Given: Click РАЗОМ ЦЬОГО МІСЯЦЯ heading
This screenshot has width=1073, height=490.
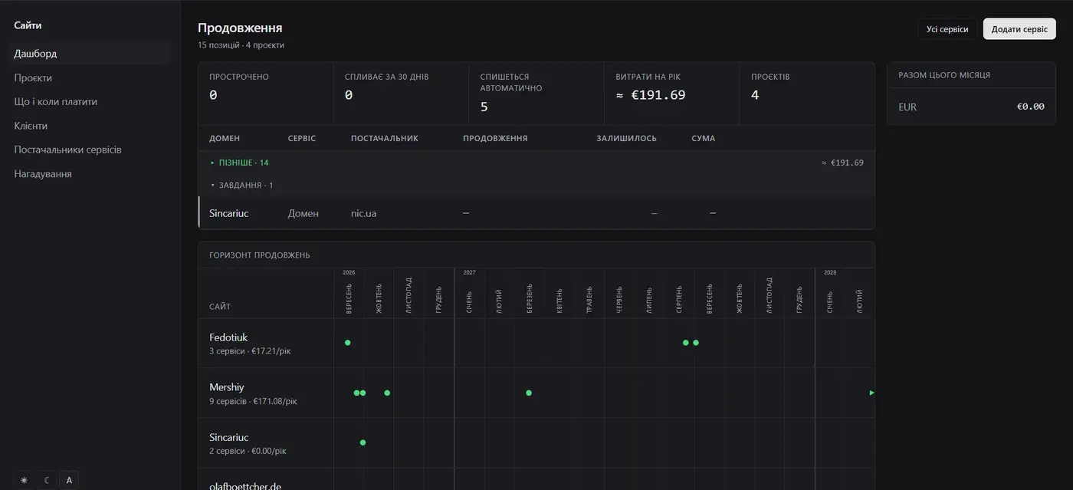Looking at the screenshot, I should coord(944,75).
